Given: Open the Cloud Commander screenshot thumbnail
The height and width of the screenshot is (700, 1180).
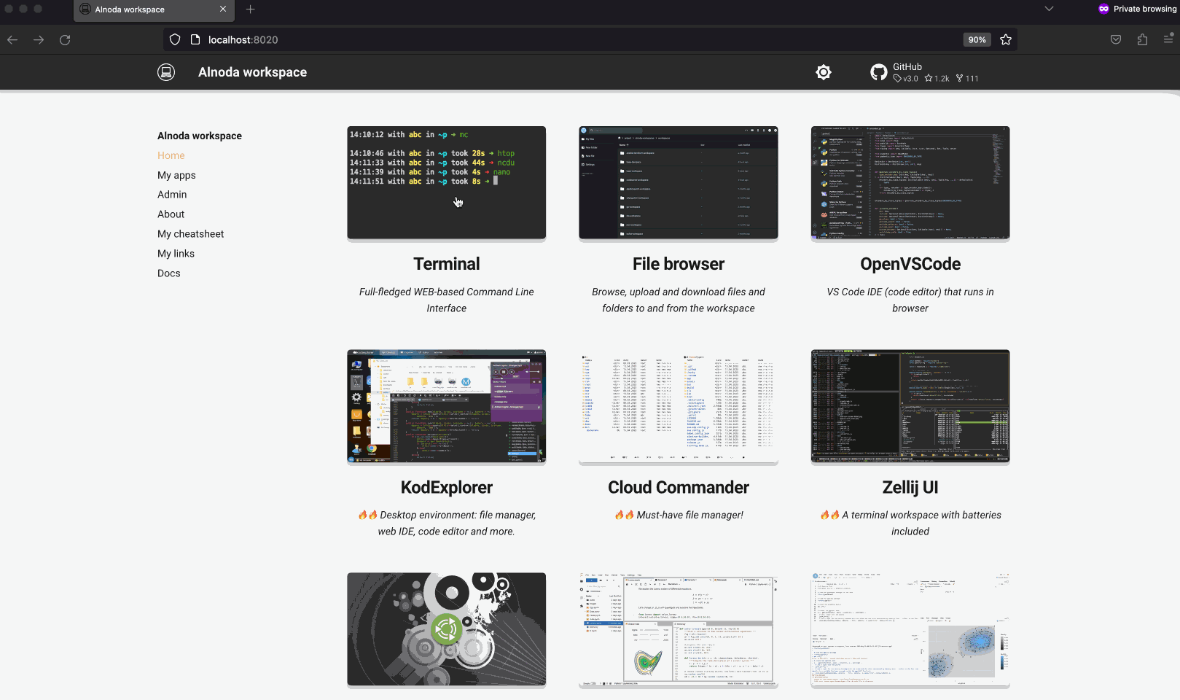Looking at the screenshot, I should pyautogui.click(x=679, y=406).
